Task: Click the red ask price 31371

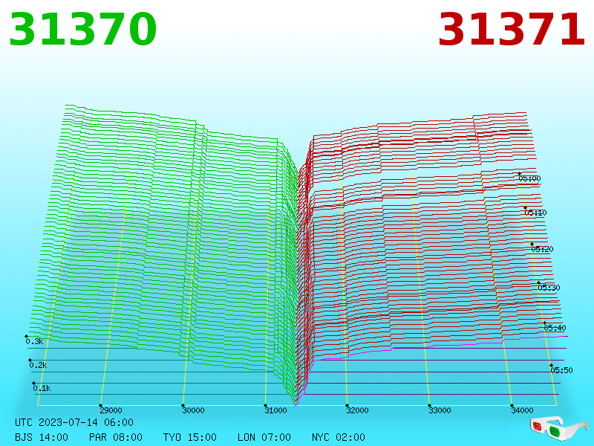Action: coord(512,30)
